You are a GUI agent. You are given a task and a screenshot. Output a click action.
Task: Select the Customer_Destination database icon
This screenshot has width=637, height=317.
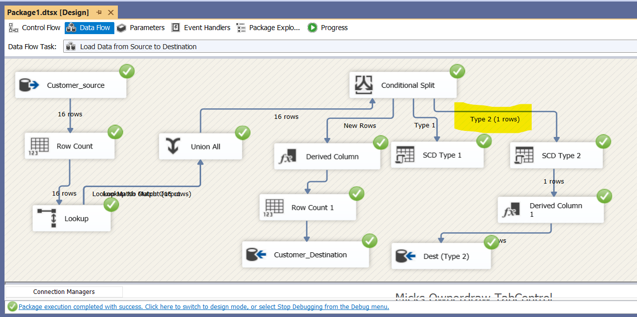[256, 254]
